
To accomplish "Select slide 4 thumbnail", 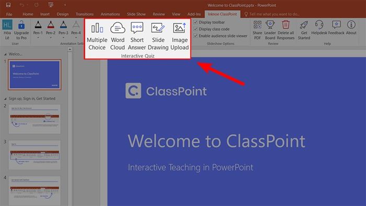I will click(x=35, y=191).
